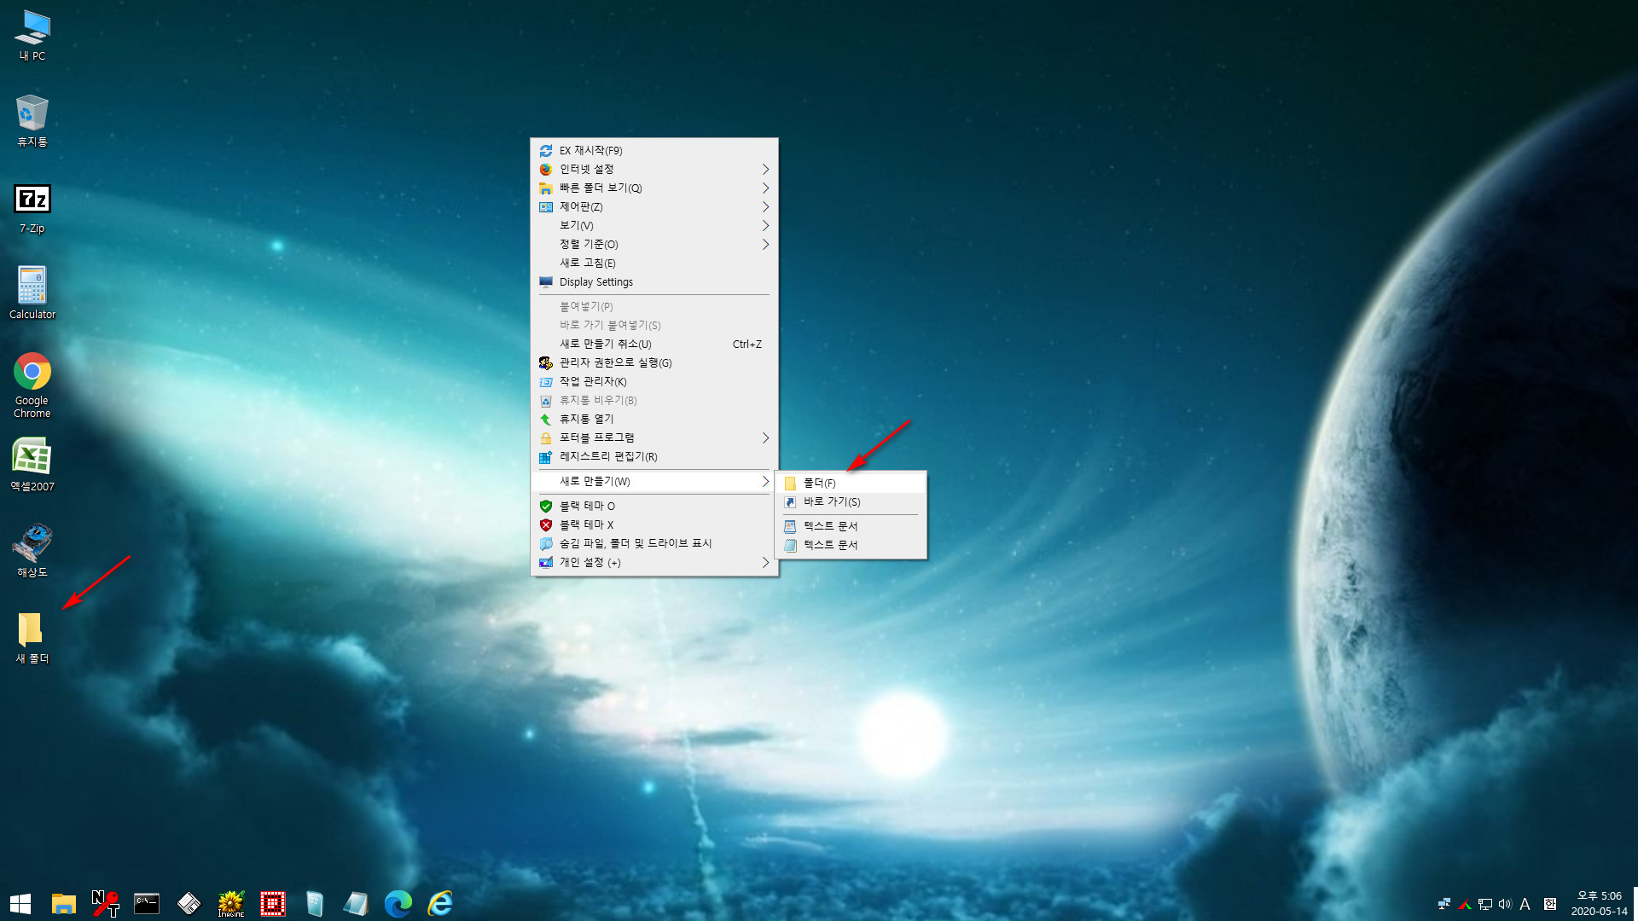Screen dimensions: 1638x921
Task: Toggle 숨김 파일, 폴더 및 드라이브 표시
Action: 654,543
